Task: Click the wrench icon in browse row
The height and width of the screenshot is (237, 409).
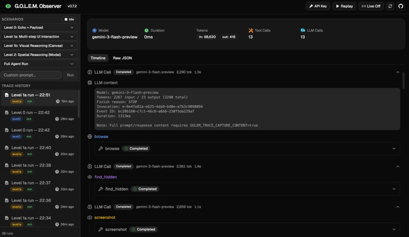Action: [100, 148]
